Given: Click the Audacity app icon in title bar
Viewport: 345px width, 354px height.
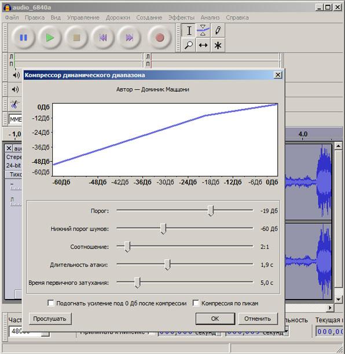Looking at the screenshot, I should coord(7,8).
